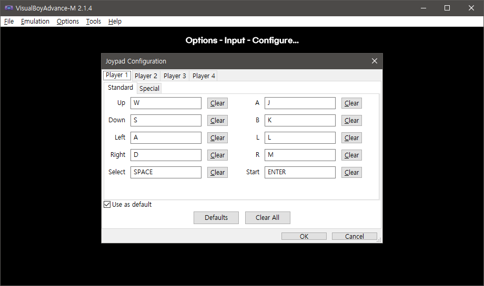The image size is (484, 286).
Task: Toggle the Use as default checkbox
Action: tap(107, 205)
